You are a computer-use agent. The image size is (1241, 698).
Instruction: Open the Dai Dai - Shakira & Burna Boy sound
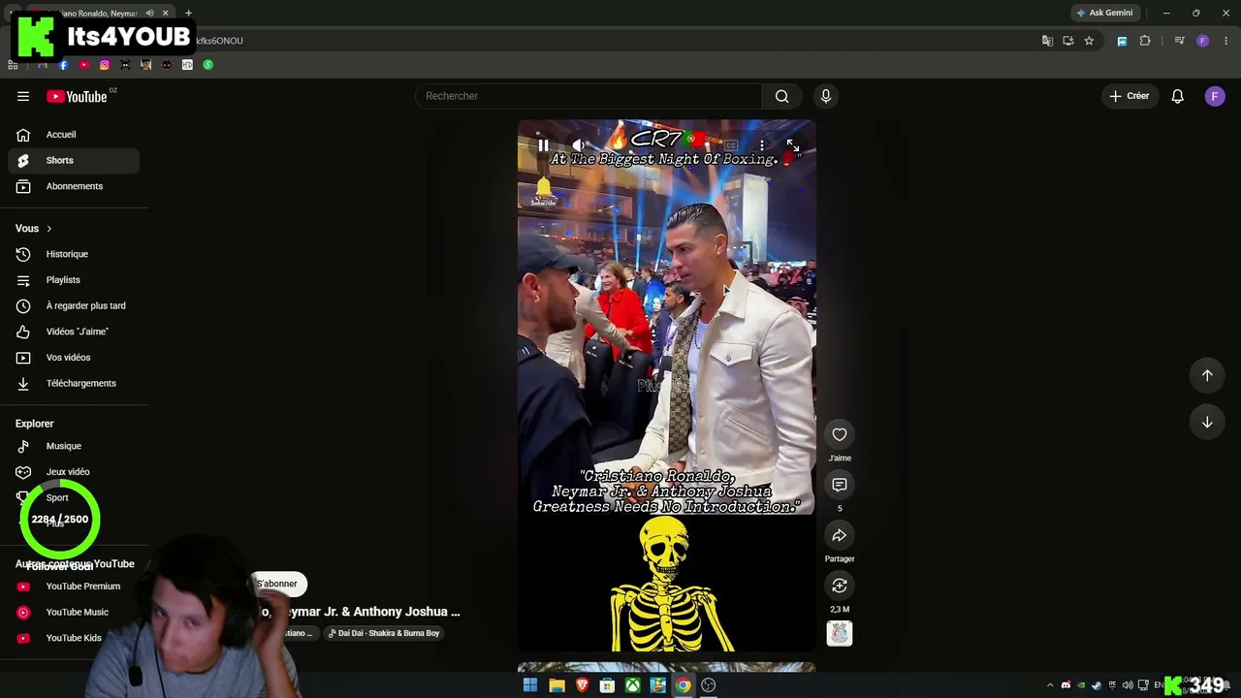pos(384,633)
